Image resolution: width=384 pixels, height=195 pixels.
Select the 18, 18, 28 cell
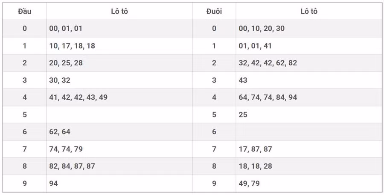[255, 166]
